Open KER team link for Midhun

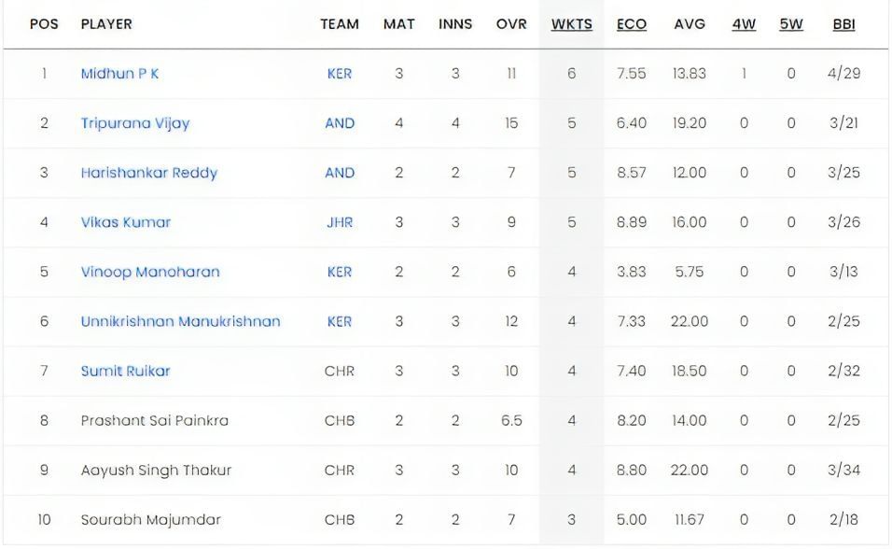point(340,74)
